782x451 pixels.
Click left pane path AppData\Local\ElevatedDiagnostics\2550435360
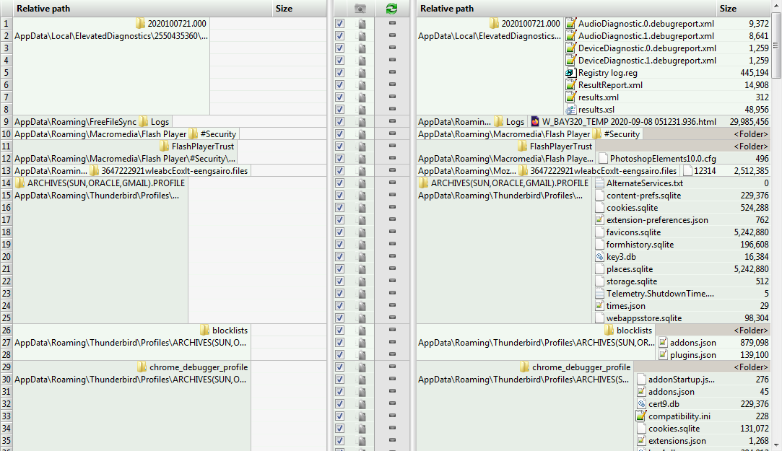[111, 36]
